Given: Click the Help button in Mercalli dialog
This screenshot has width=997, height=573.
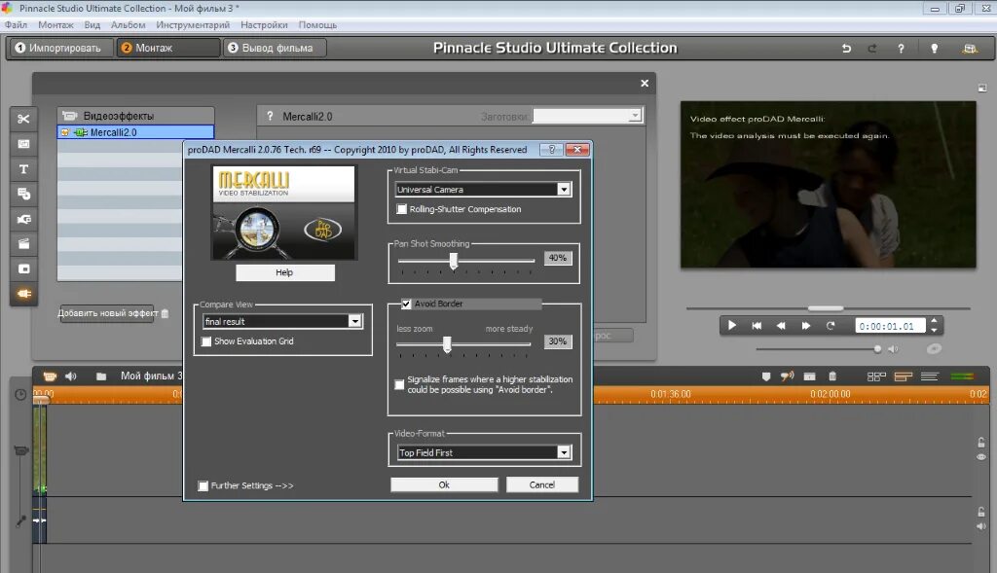Looking at the screenshot, I should 285,272.
